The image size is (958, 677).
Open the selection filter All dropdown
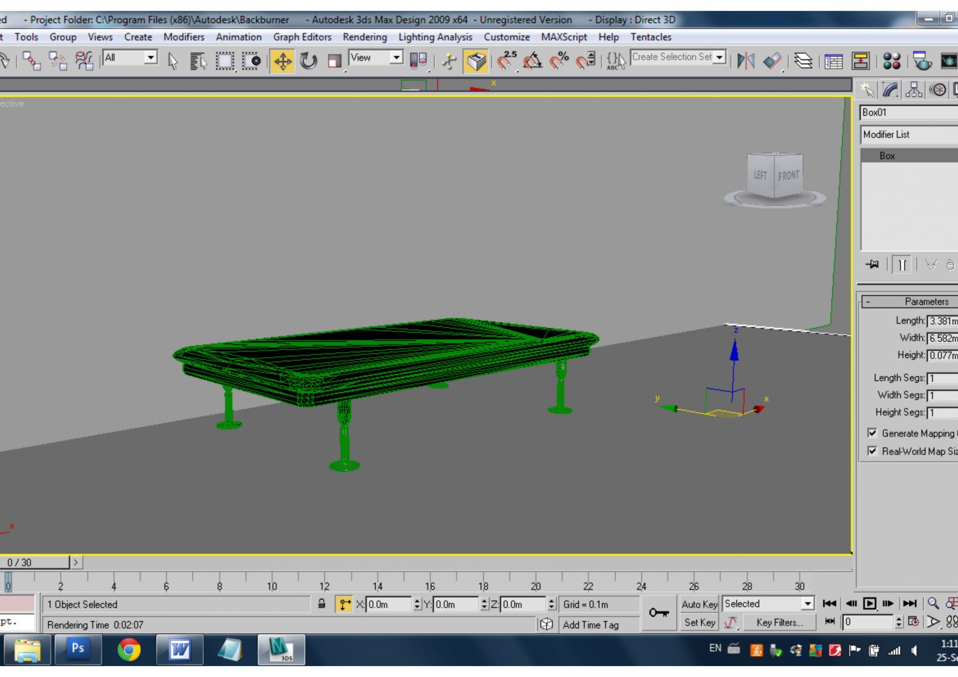(151, 57)
